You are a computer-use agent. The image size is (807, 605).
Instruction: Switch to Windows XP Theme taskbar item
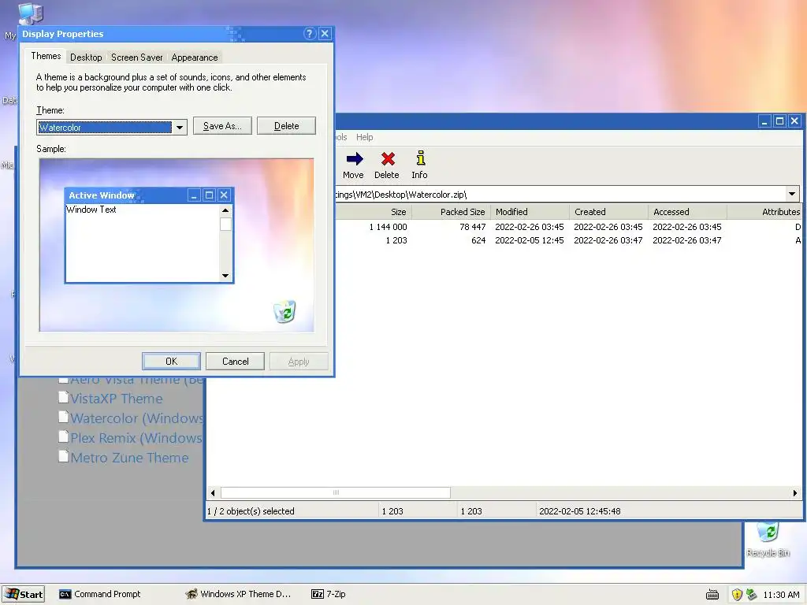click(x=239, y=594)
